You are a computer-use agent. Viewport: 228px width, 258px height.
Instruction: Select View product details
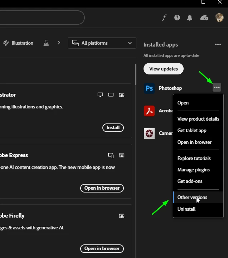(x=198, y=119)
